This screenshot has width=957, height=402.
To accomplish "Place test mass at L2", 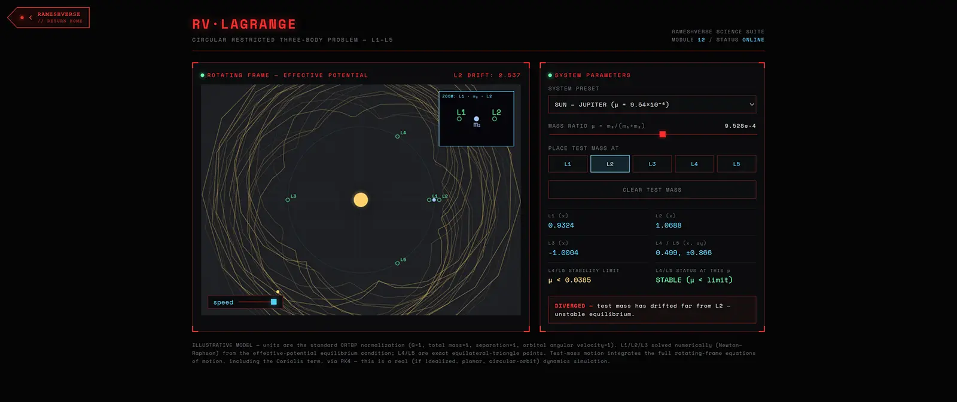I will (x=609, y=164).
